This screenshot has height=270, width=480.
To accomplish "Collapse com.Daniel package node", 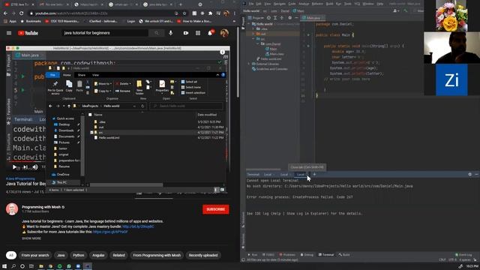I will (258, 43).
